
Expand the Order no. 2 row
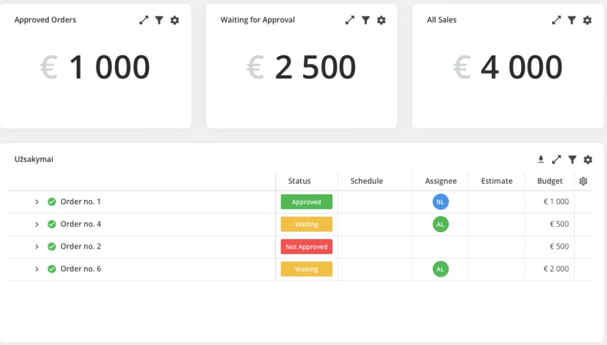point(37,247)
